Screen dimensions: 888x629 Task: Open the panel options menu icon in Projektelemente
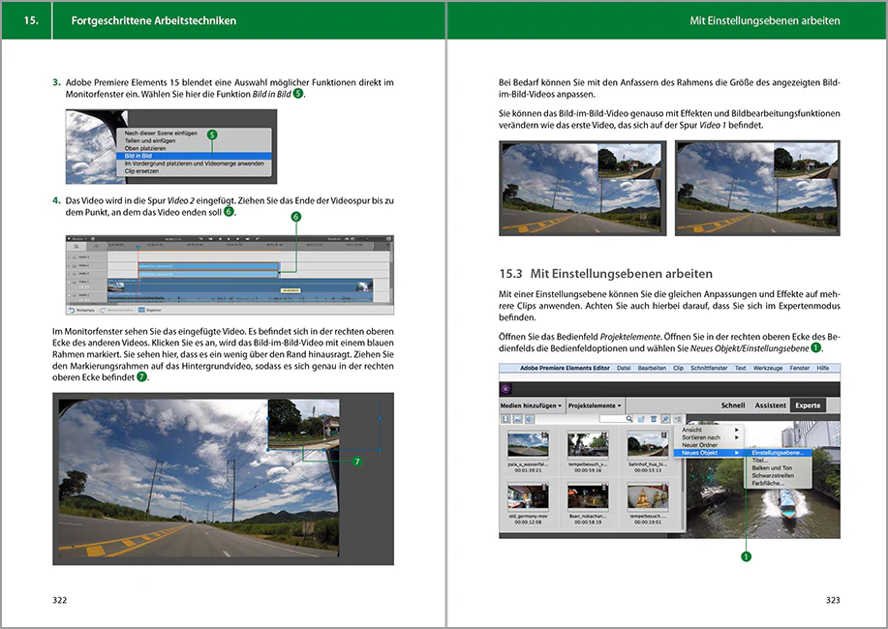click(678, 418)
